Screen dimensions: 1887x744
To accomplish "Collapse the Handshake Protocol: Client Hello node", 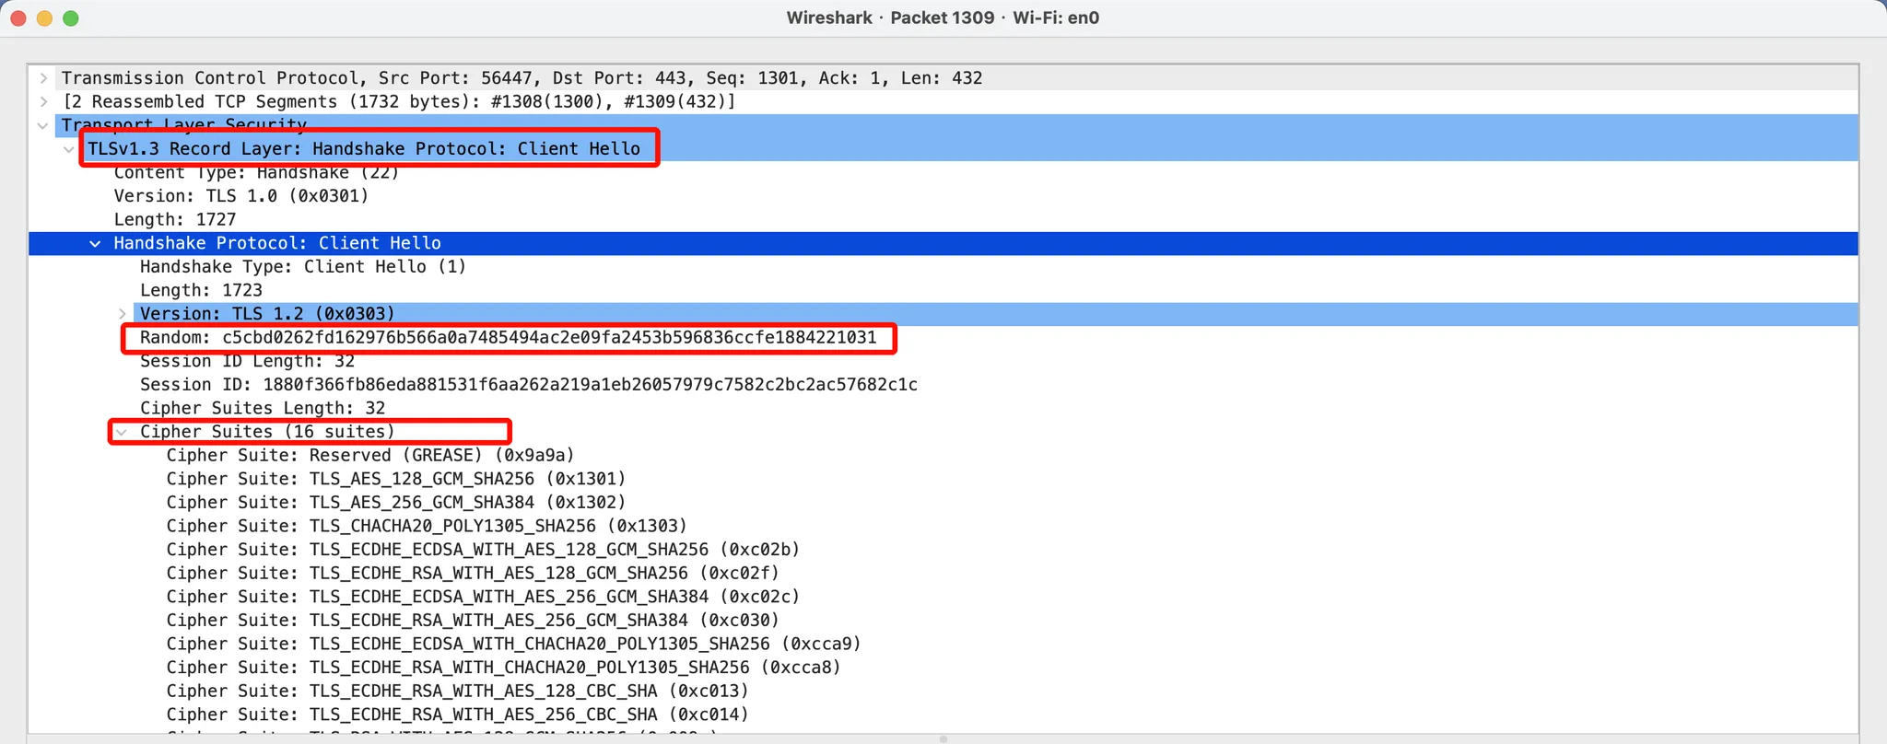I will click(95, 243).
